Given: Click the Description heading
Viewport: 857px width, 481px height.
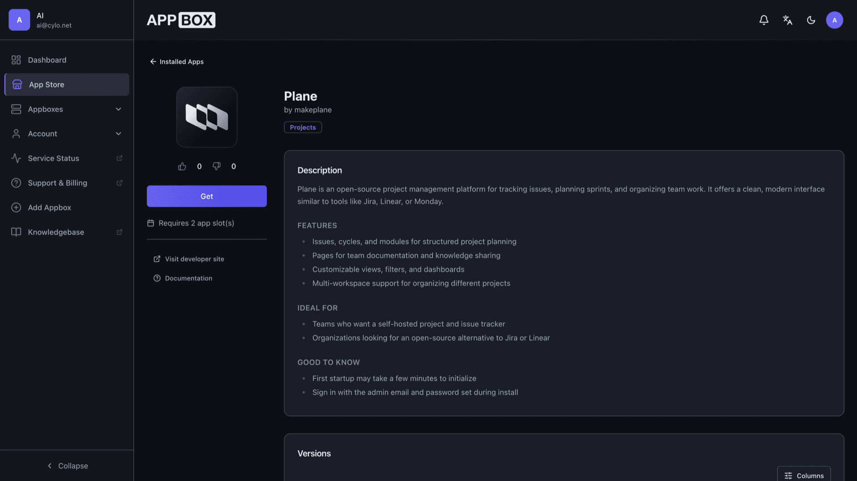Looking at the screenshot, I should [x=320, y=170].
